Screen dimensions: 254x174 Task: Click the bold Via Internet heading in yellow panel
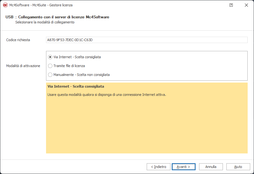pos(76,86)
